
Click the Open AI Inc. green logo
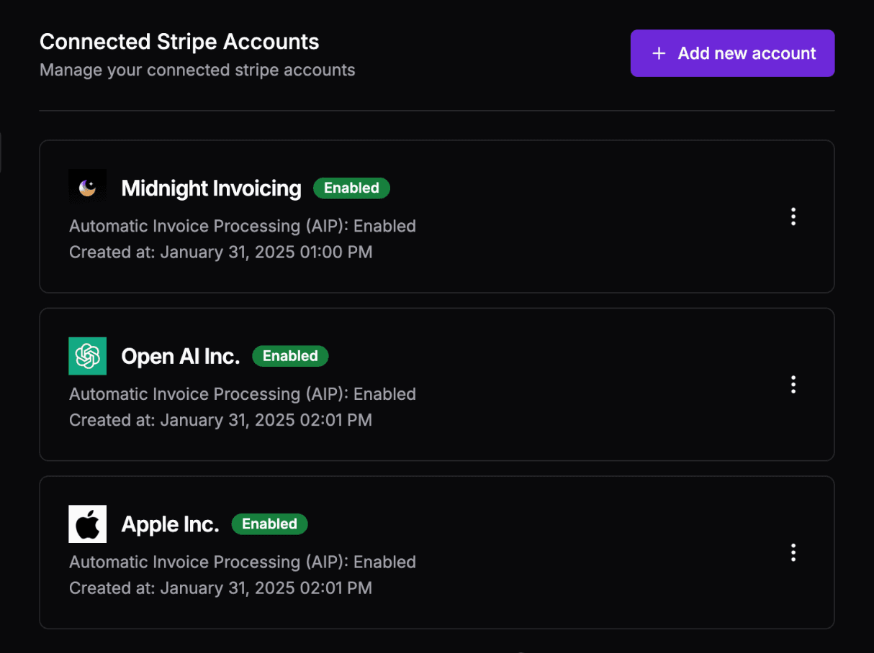[87, 356]
